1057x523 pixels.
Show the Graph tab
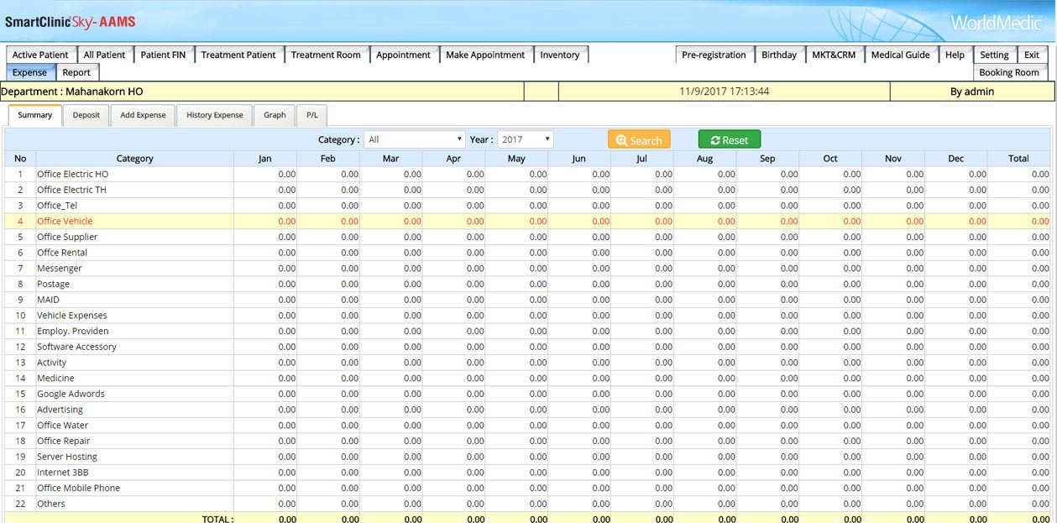[275, 115]
